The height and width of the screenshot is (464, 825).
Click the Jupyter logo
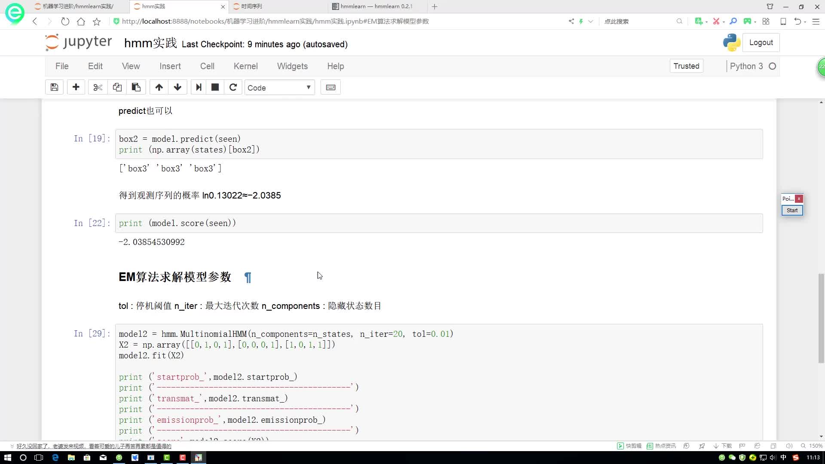79,43
